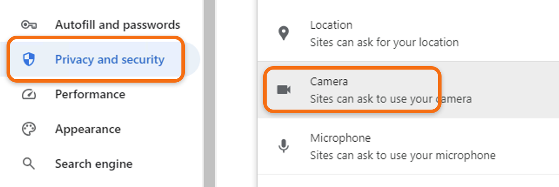Click the microphone icon in Microphone row
Viewport: 559px width, 187px height.
tap(284, 146)
